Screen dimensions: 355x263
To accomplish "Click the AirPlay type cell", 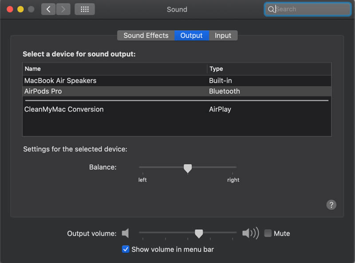I will 220,110.
